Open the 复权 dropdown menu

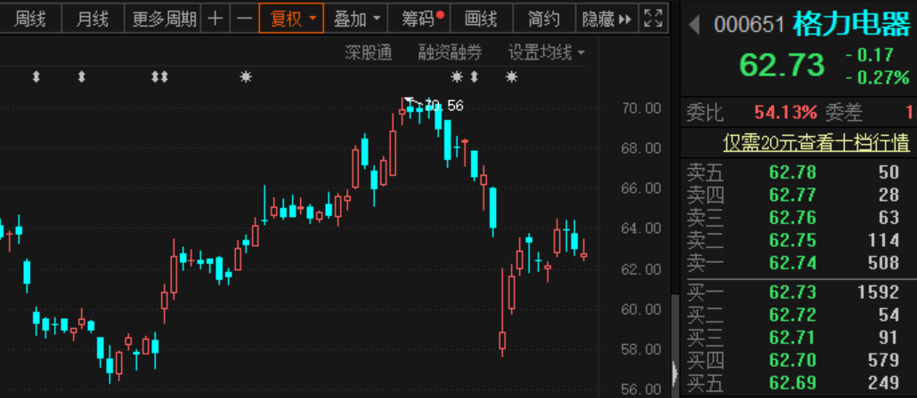[291, 19]
